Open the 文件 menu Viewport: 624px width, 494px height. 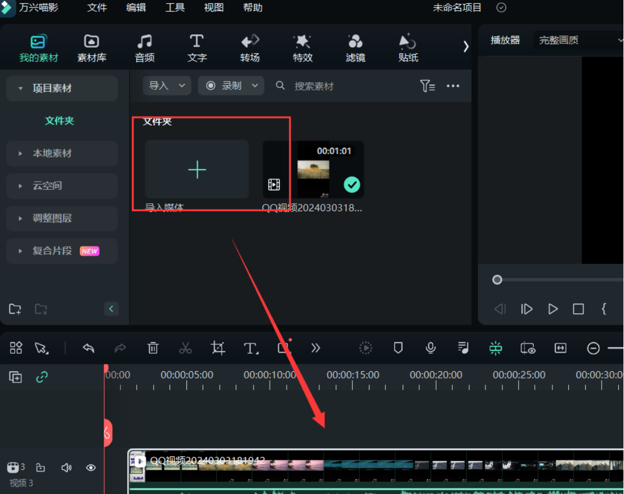(97, 7)
